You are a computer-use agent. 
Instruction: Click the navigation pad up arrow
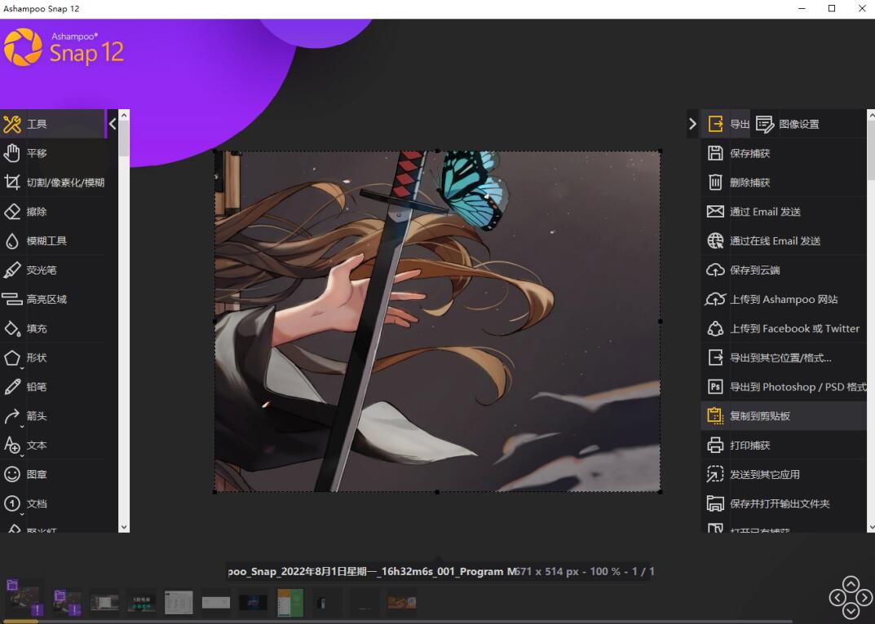click(x=851, y=584)
